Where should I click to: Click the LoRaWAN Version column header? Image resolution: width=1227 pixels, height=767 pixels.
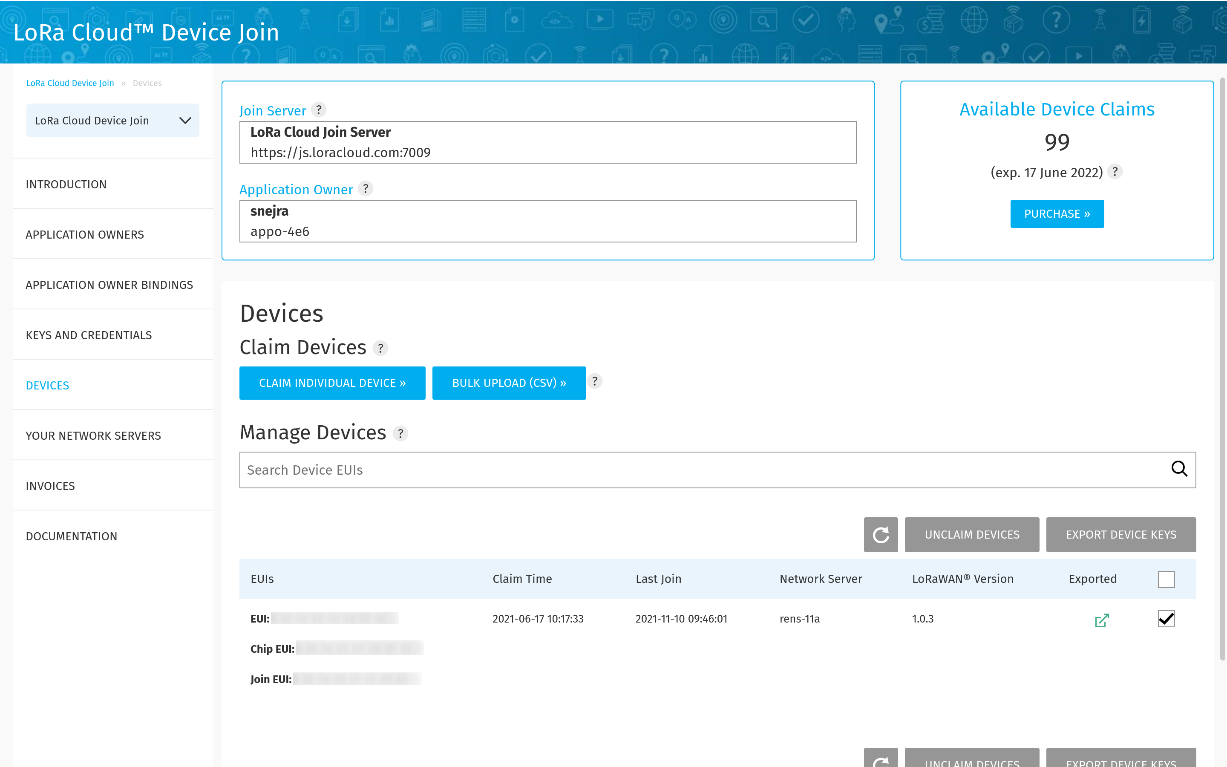962,579
